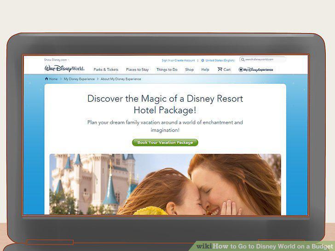335x251 pixels.
Task: Click the home icon in breadcrumb
Action: 46,79
